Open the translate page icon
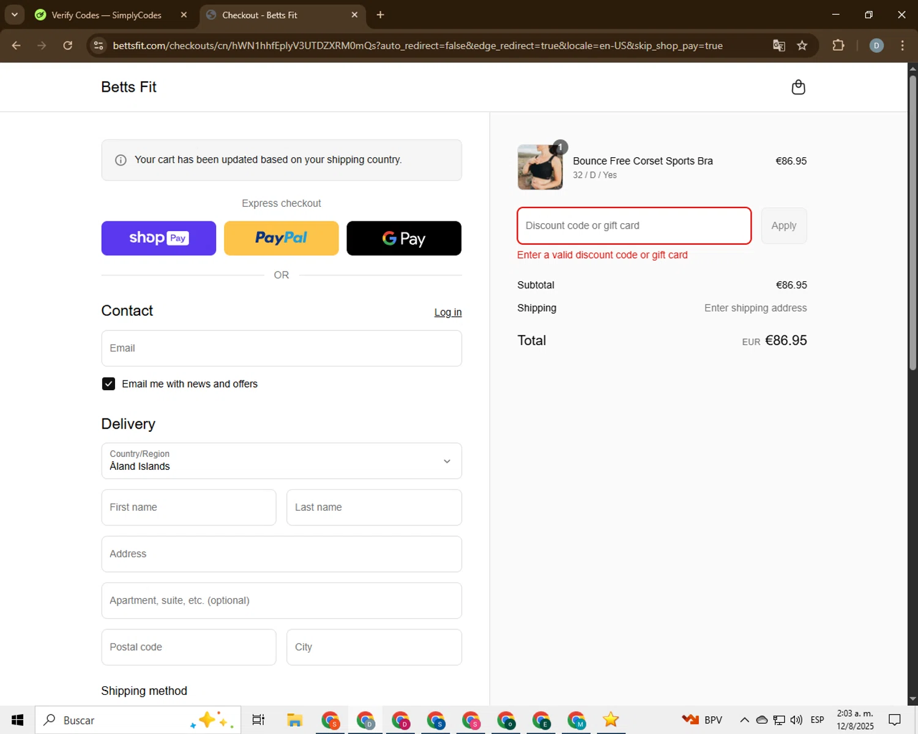 pos(778,46)
